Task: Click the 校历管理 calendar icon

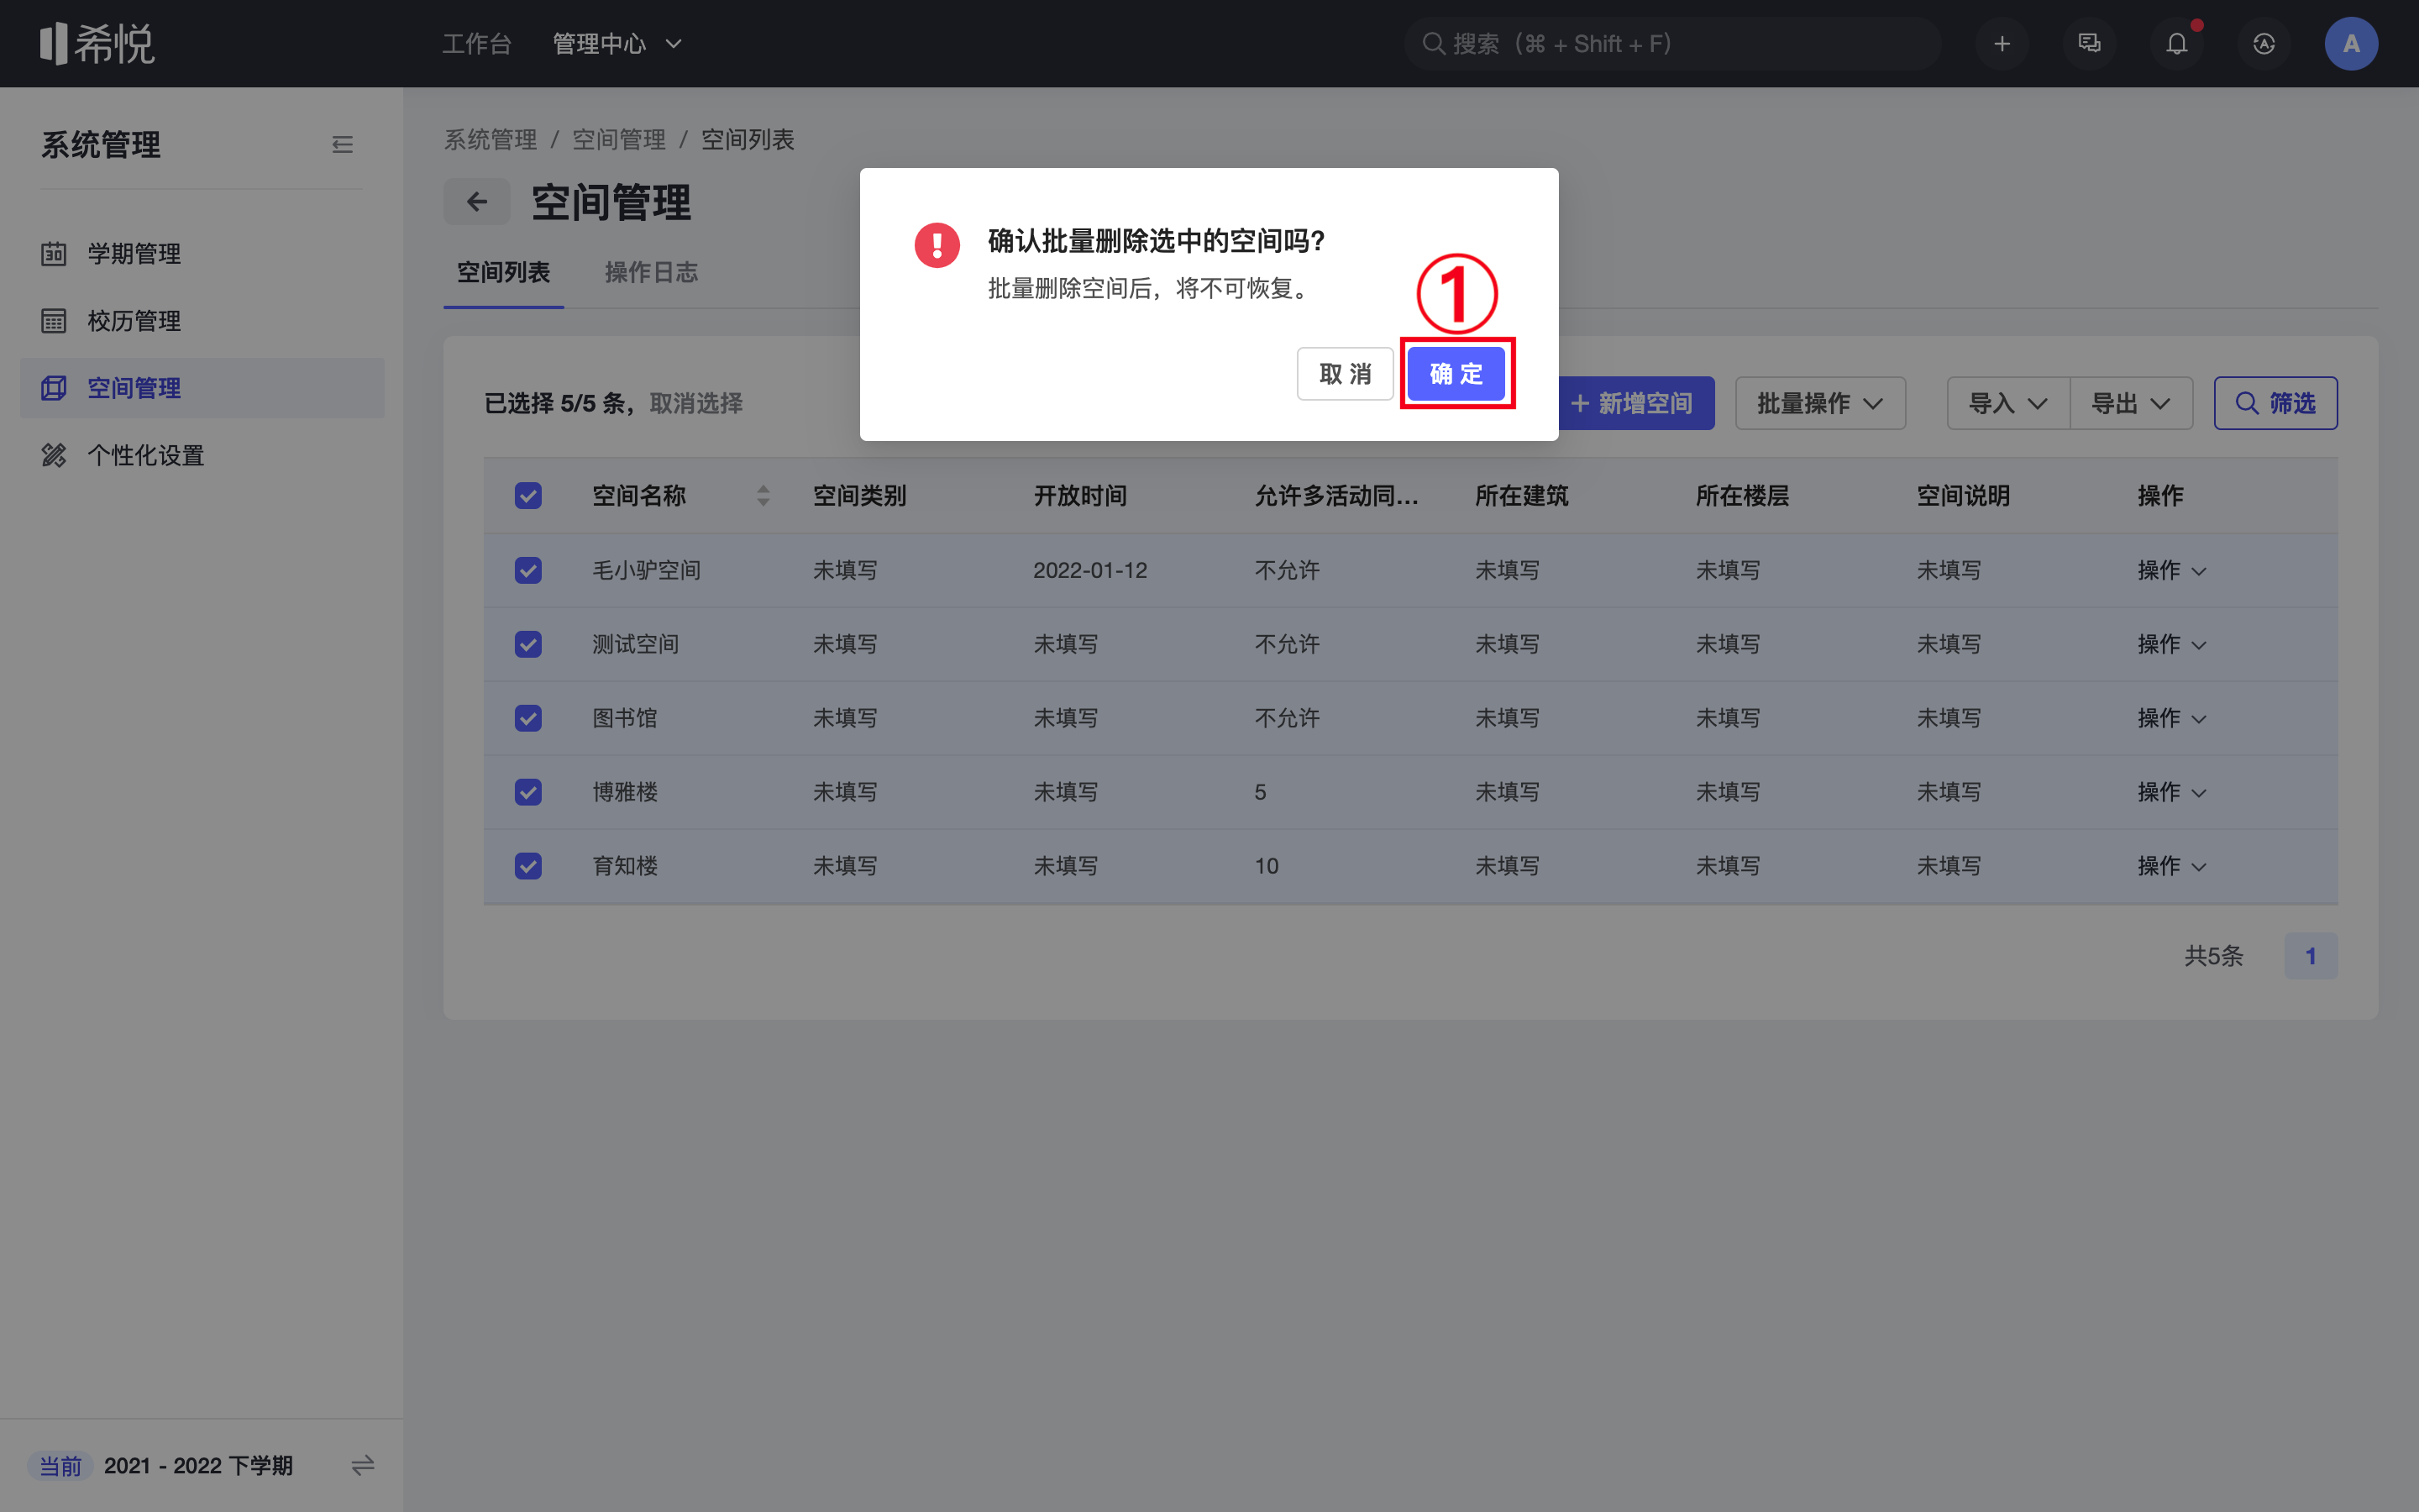Action: point(54,321)
